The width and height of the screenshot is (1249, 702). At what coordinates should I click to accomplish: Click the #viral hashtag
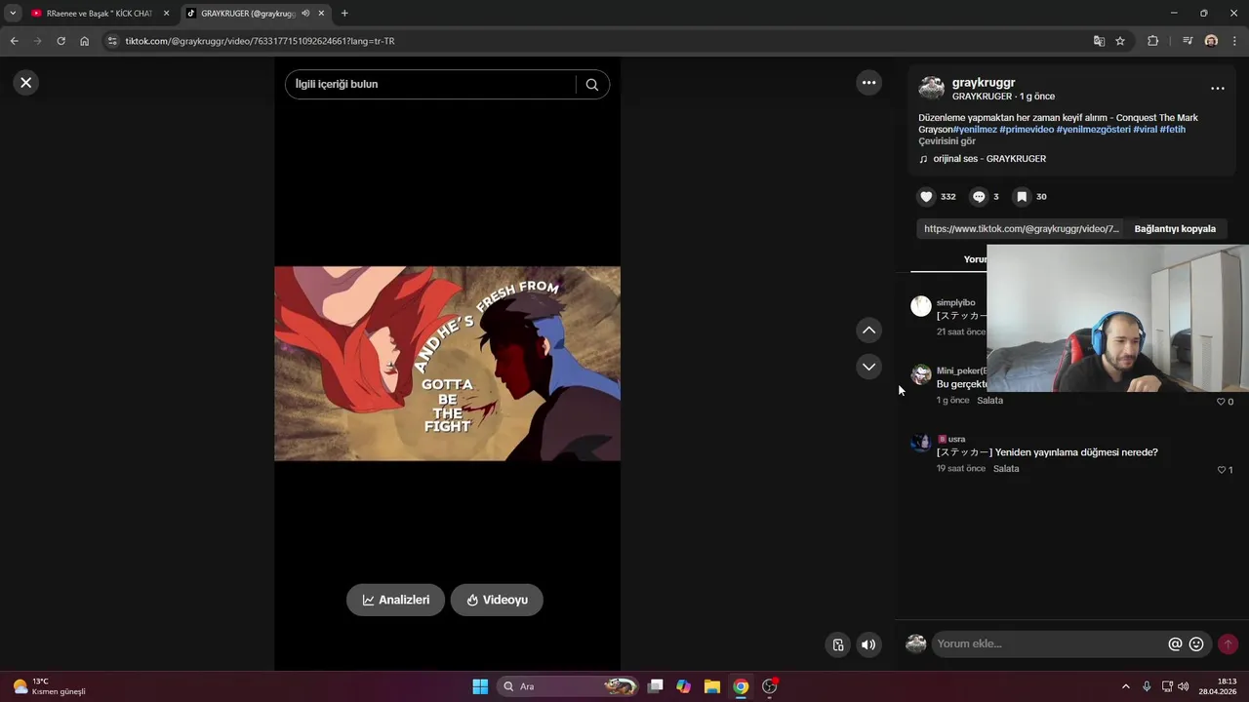[x=1146, y=130]
